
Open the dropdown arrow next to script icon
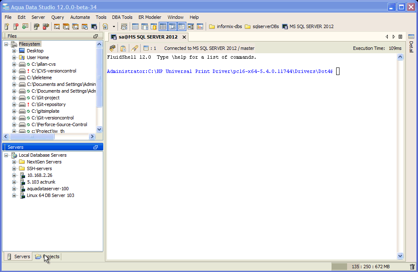click(114, 26)
